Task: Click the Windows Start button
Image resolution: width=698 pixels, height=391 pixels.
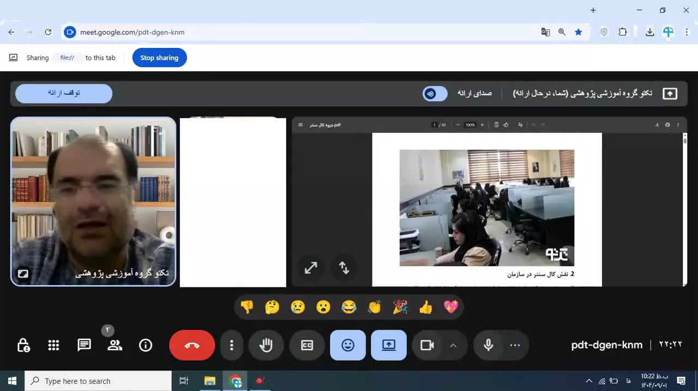Action: click(x=12, y=381)
